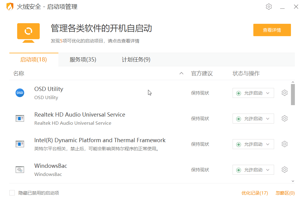Click 保持现状 in the WindowsBac row
Screen dimensions: 306x197
pos(200,170)
